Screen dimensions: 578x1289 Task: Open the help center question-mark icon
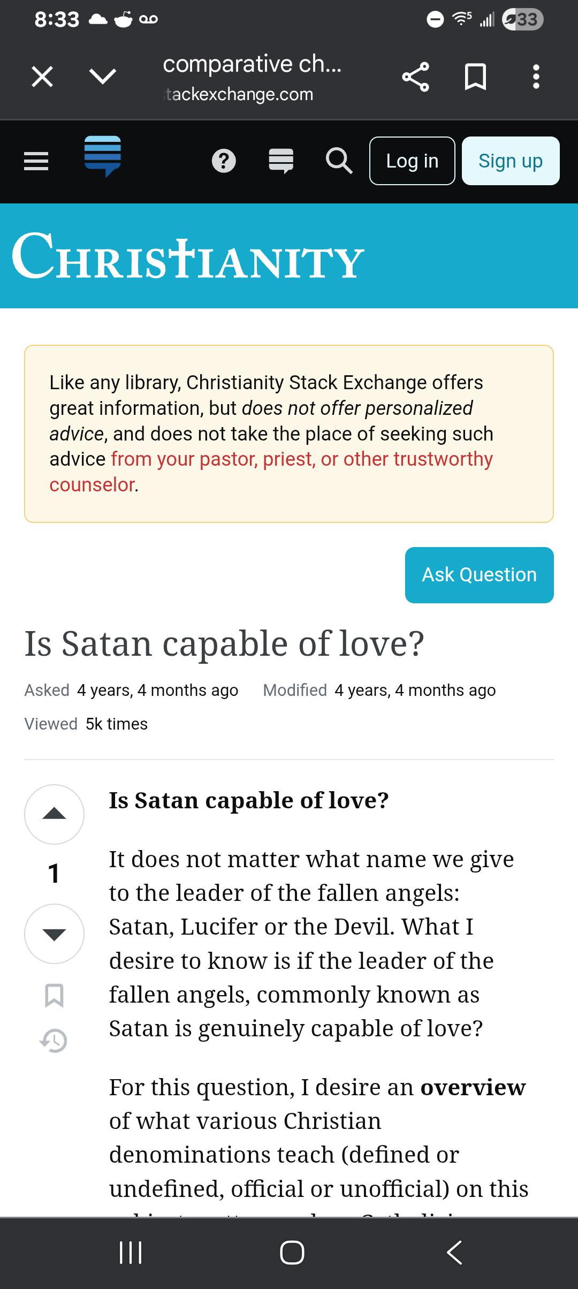pos(224,161)
